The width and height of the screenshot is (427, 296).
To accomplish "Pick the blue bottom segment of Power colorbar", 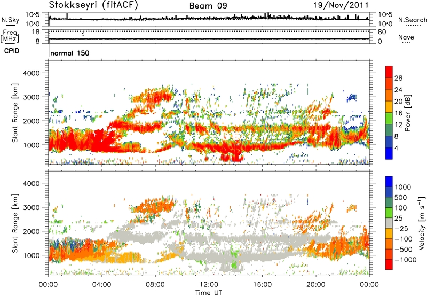I will click(389, 153).
